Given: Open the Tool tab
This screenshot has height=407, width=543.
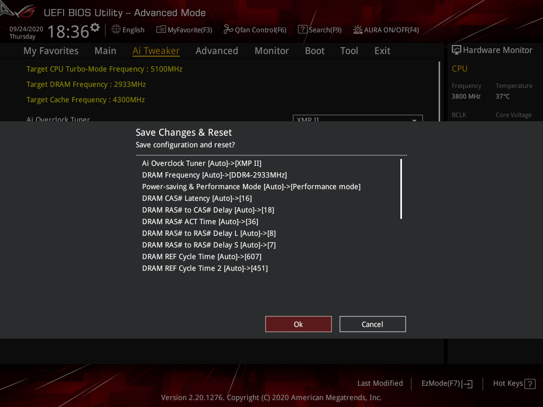Looking at the screenshot, I should pos(349,51).
